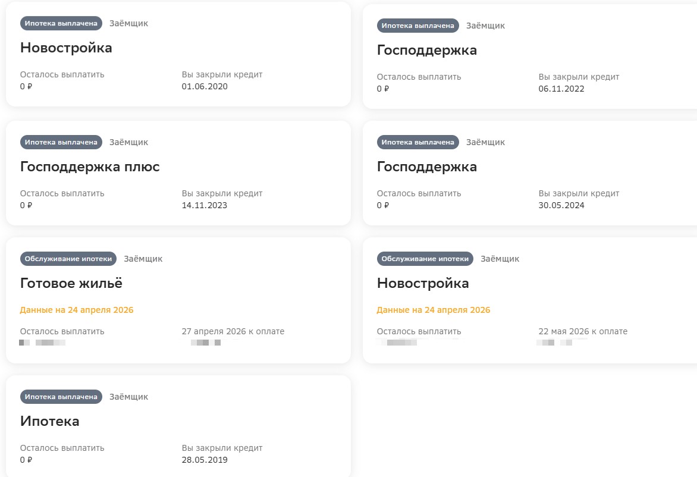Image resolution: width=697 pixels, height=477 pixels.
Task: Click the 27 апреля 2026 к оплате label
Action: tap(233, 331)
